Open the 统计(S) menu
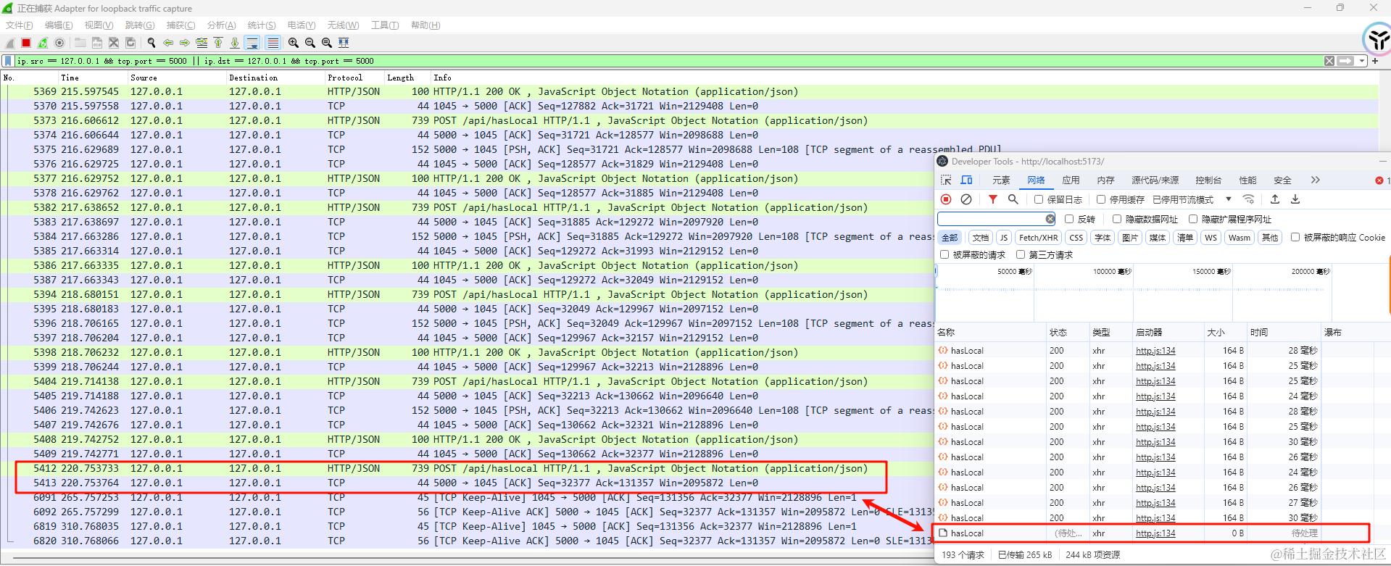 (261, 25)
